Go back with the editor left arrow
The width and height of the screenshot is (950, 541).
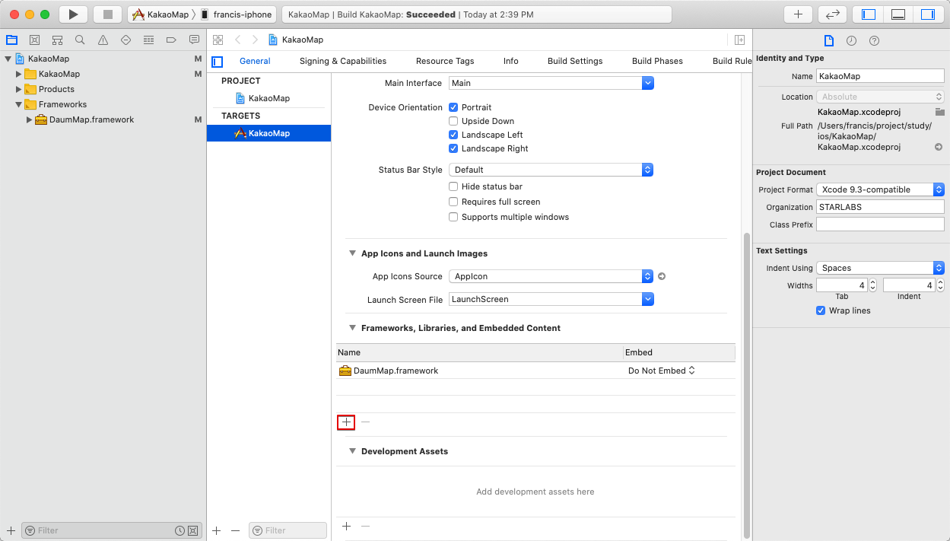pos(238,40)
